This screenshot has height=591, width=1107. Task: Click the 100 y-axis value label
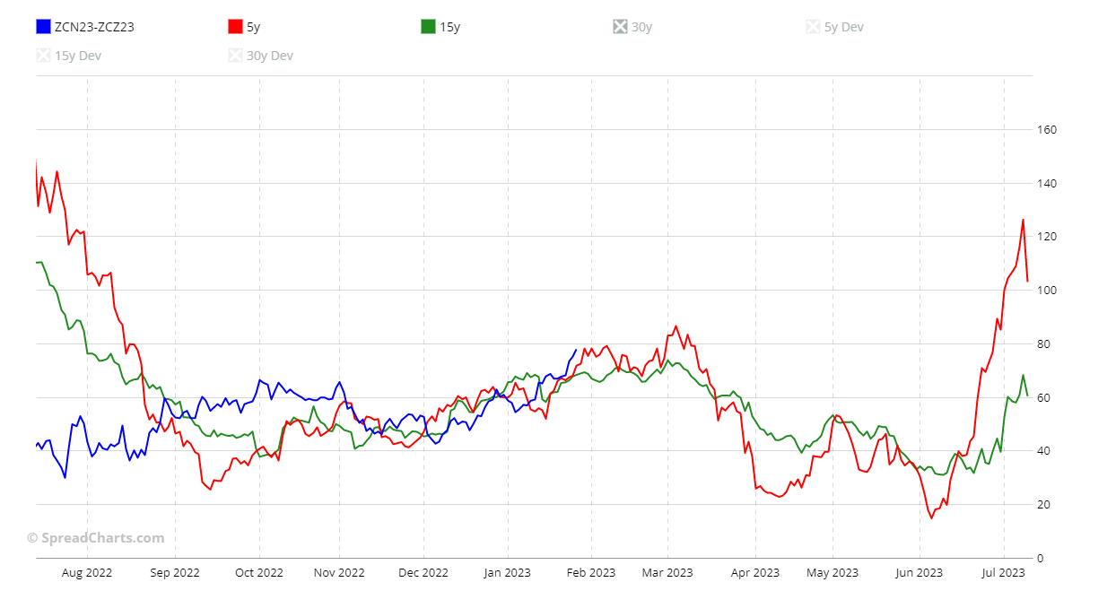[x=1047, y=291]
